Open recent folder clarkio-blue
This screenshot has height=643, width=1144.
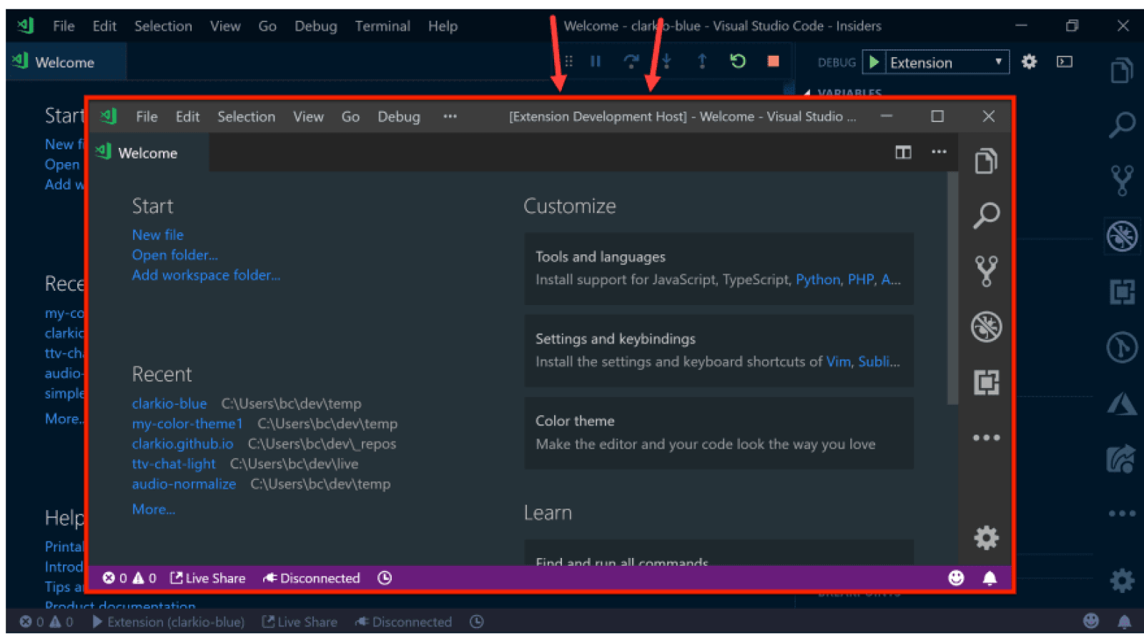[x=169, y=403]
